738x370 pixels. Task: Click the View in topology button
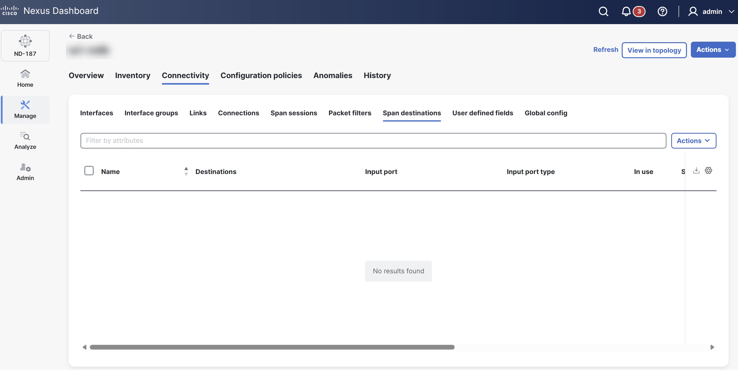pos(654,50)
